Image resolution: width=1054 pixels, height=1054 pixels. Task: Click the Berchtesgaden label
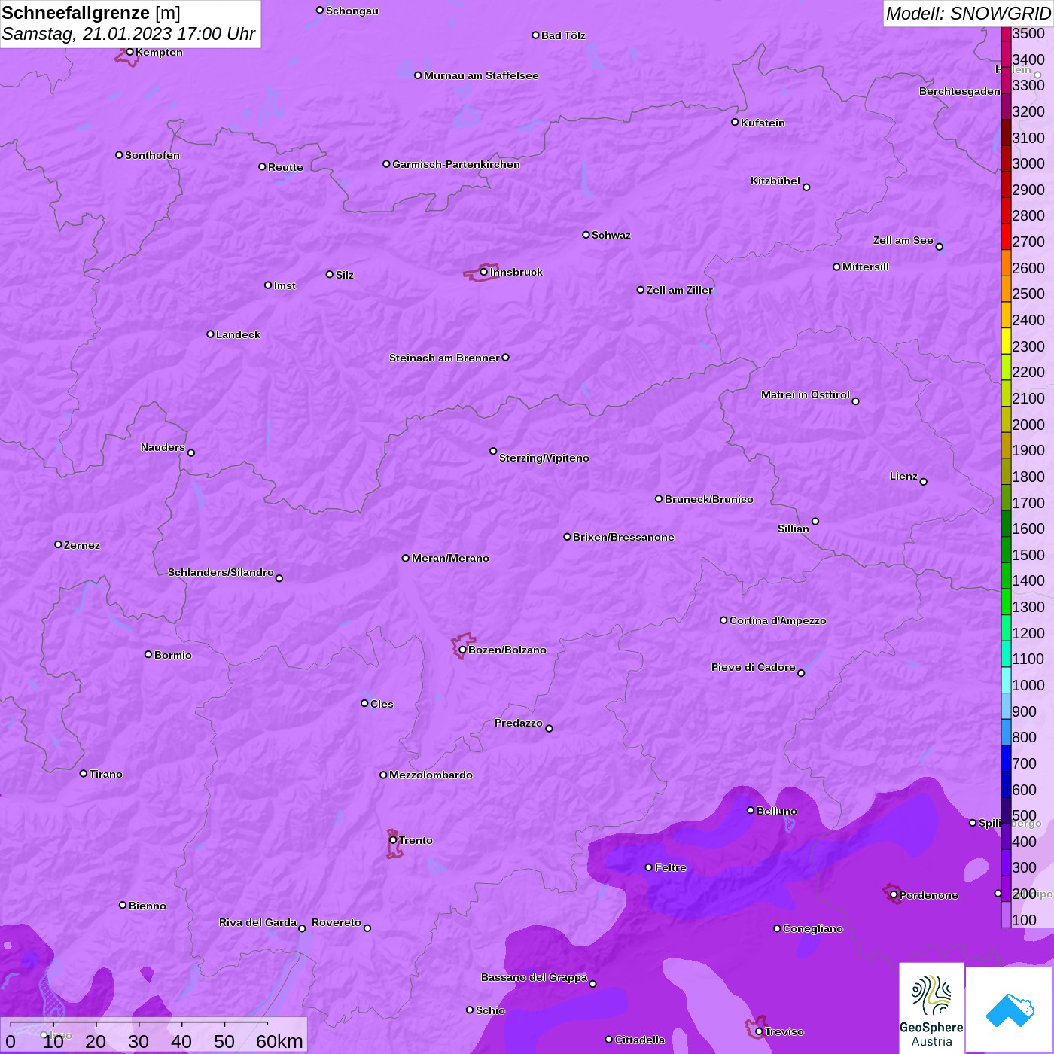[x=959, y=91]
